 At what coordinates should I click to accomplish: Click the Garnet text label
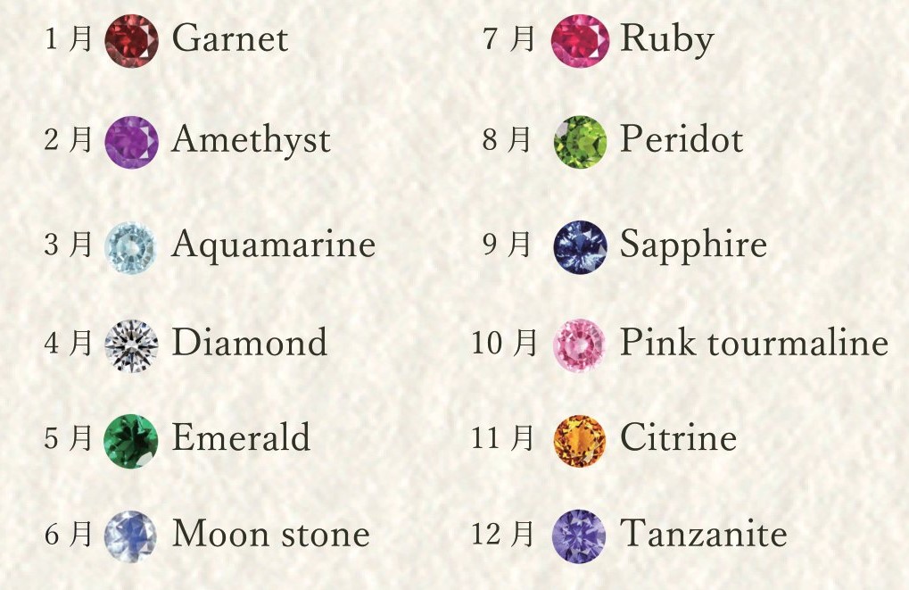230,39
